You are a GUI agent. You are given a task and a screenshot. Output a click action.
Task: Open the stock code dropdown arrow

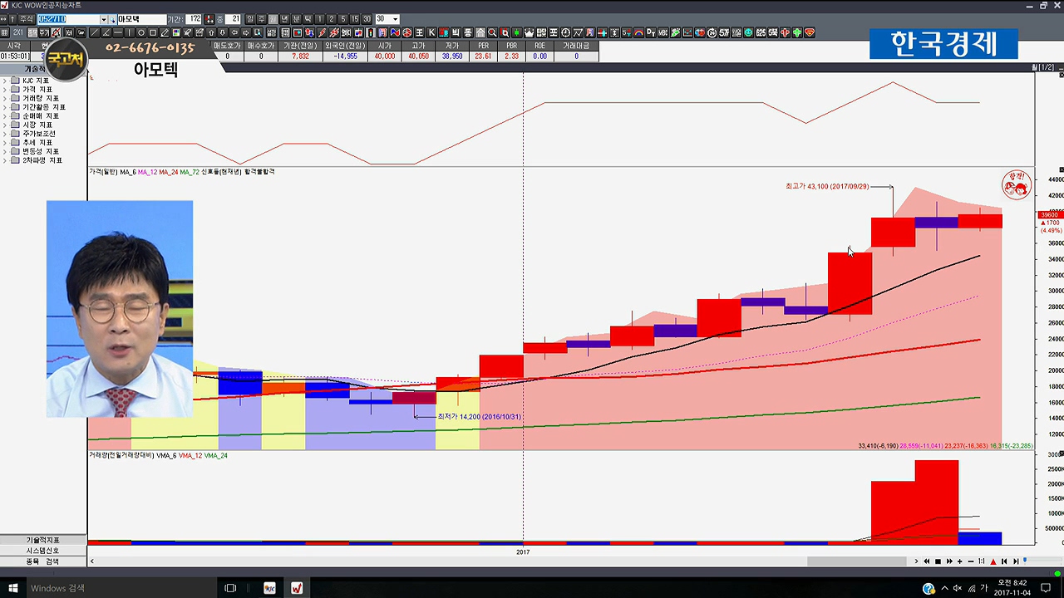coord(103,19)
